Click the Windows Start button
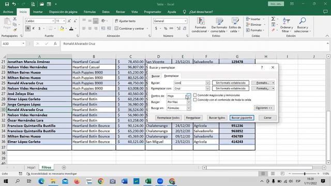The width and height of the screenshot is (331, 186). 6,181
